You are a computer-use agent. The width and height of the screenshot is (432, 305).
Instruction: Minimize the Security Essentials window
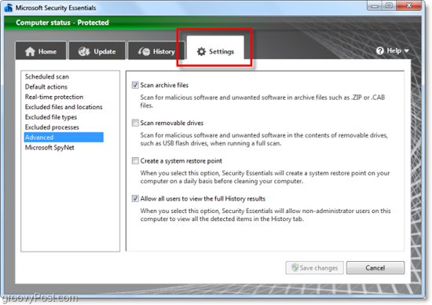point(375,6)
